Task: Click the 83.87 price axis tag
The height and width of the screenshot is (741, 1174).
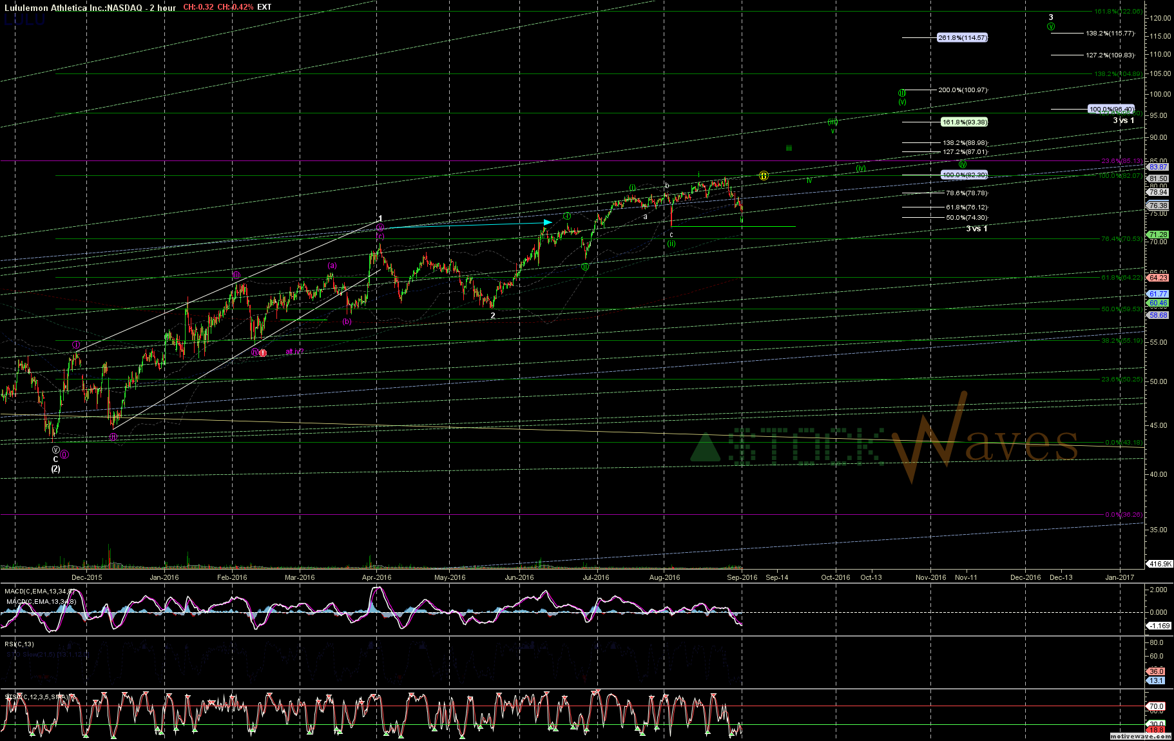Action: 1158,167
